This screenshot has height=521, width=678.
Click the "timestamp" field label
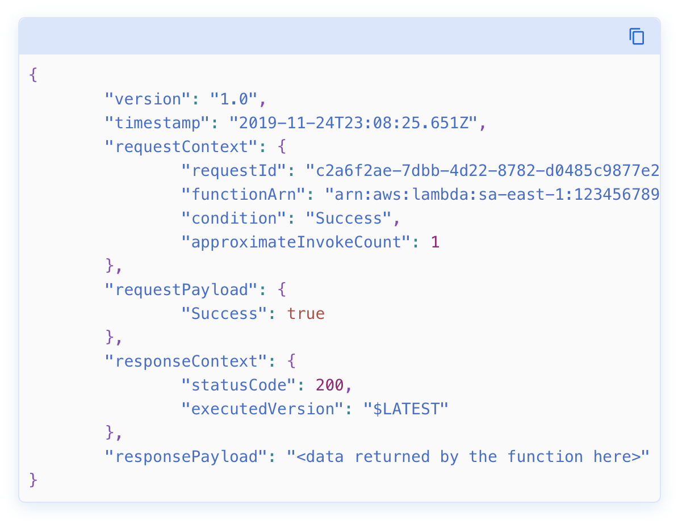pyautogui.click(x=156, y=123)
